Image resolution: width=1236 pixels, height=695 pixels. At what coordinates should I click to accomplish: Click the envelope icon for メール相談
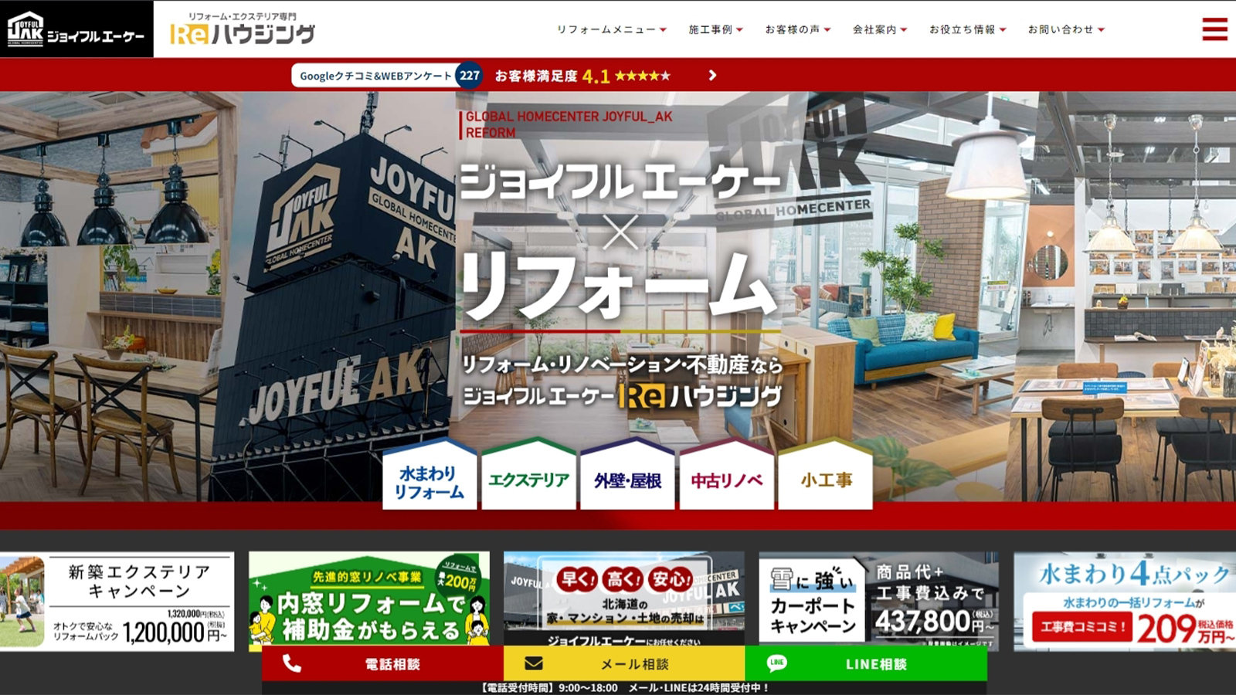coord(534,663)
